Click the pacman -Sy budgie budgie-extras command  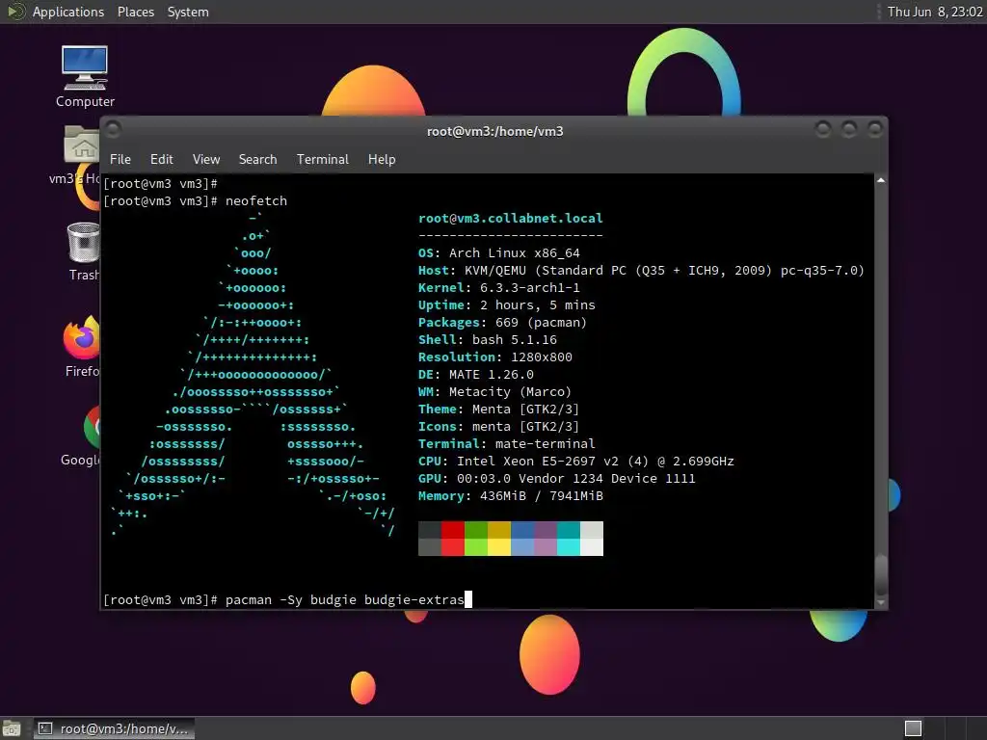[x=345, y=599]
